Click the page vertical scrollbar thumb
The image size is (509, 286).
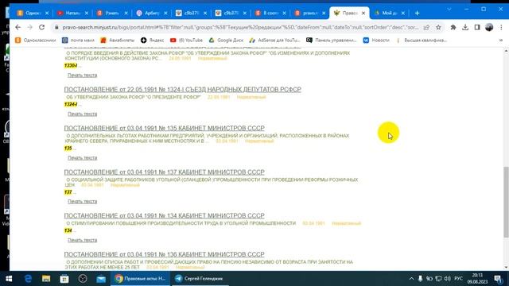[x=506, y=202]
